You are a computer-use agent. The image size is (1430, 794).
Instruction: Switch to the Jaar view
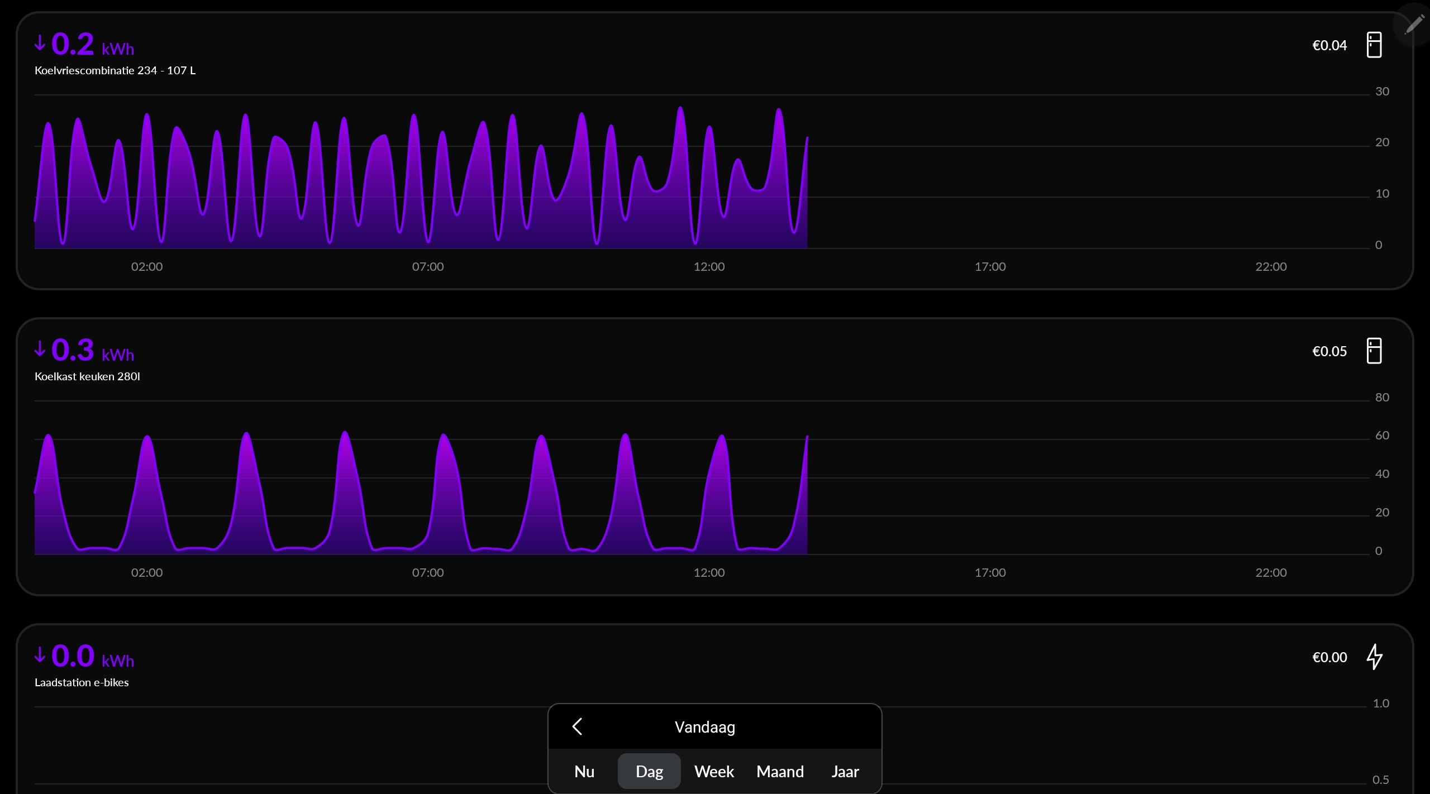pos(845,771)
